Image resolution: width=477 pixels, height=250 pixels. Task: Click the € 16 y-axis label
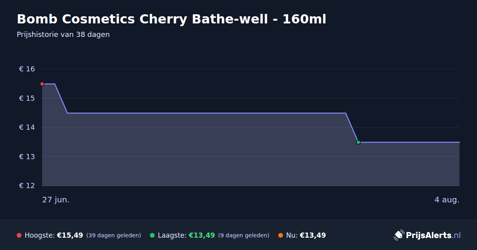27,69
